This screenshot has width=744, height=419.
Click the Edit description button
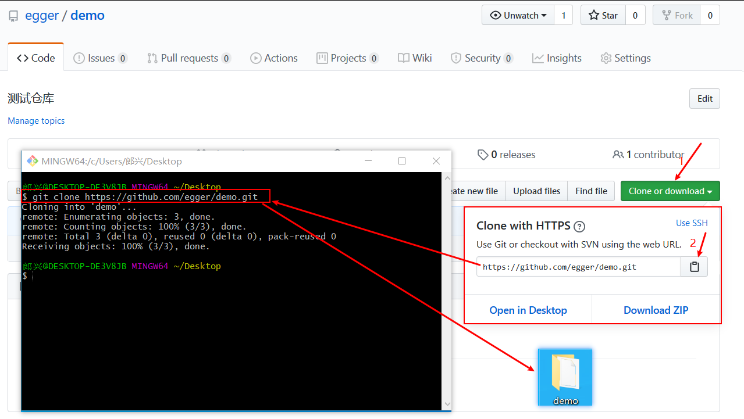[704, 99]
